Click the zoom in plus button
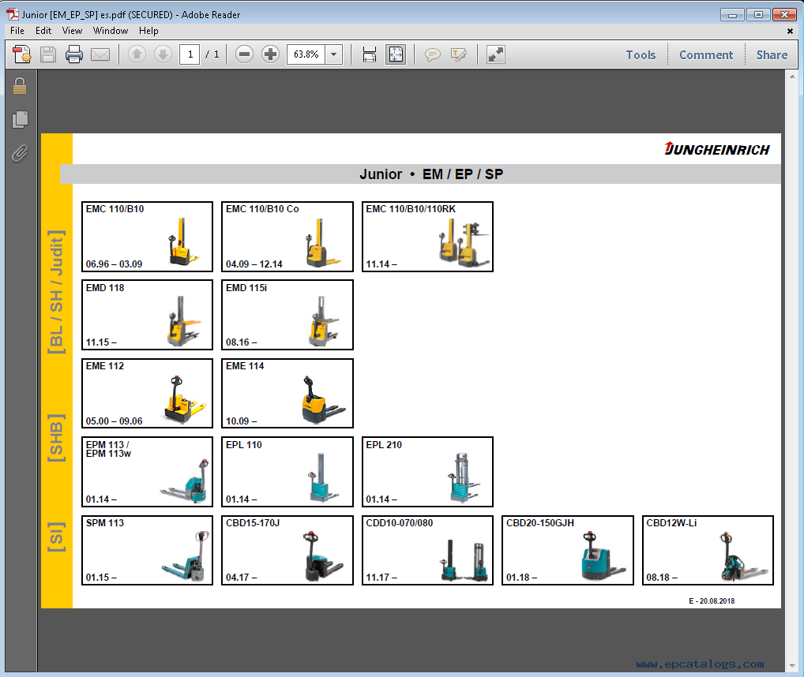Screen dimensions: 804x677 point(270,54)
